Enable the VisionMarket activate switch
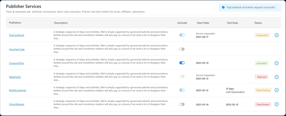Viewport: 286px width, 116px height. point(182,104)
